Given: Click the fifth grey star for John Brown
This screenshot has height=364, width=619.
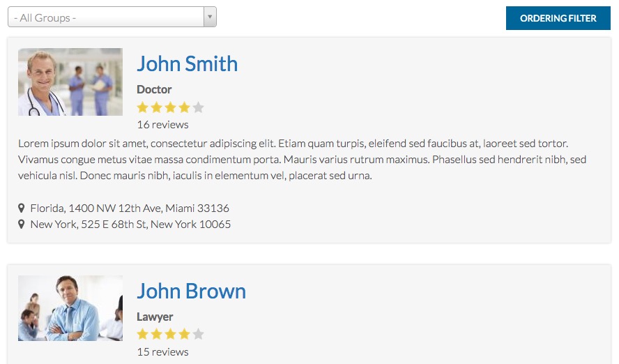Looking at the screenshot, I should point(198,334).
